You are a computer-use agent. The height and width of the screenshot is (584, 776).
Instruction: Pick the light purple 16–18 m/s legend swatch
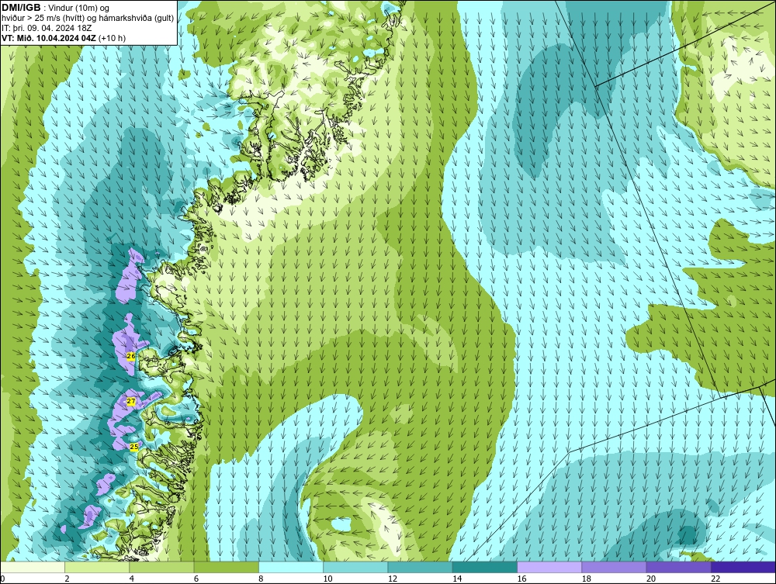point(549,567)
